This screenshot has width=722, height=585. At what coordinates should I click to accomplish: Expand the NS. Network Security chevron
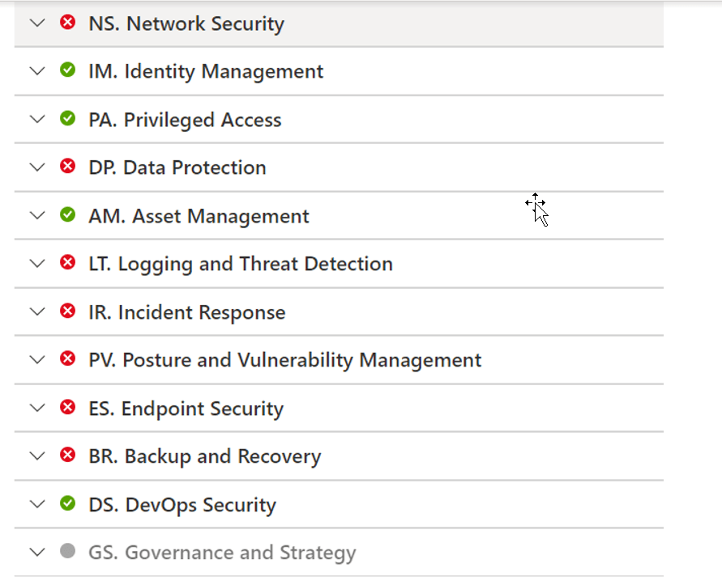(36, 23)
